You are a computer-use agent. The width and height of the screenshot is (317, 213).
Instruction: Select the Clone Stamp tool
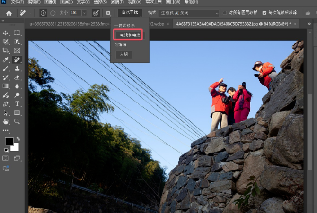click(x=17, y=68)
